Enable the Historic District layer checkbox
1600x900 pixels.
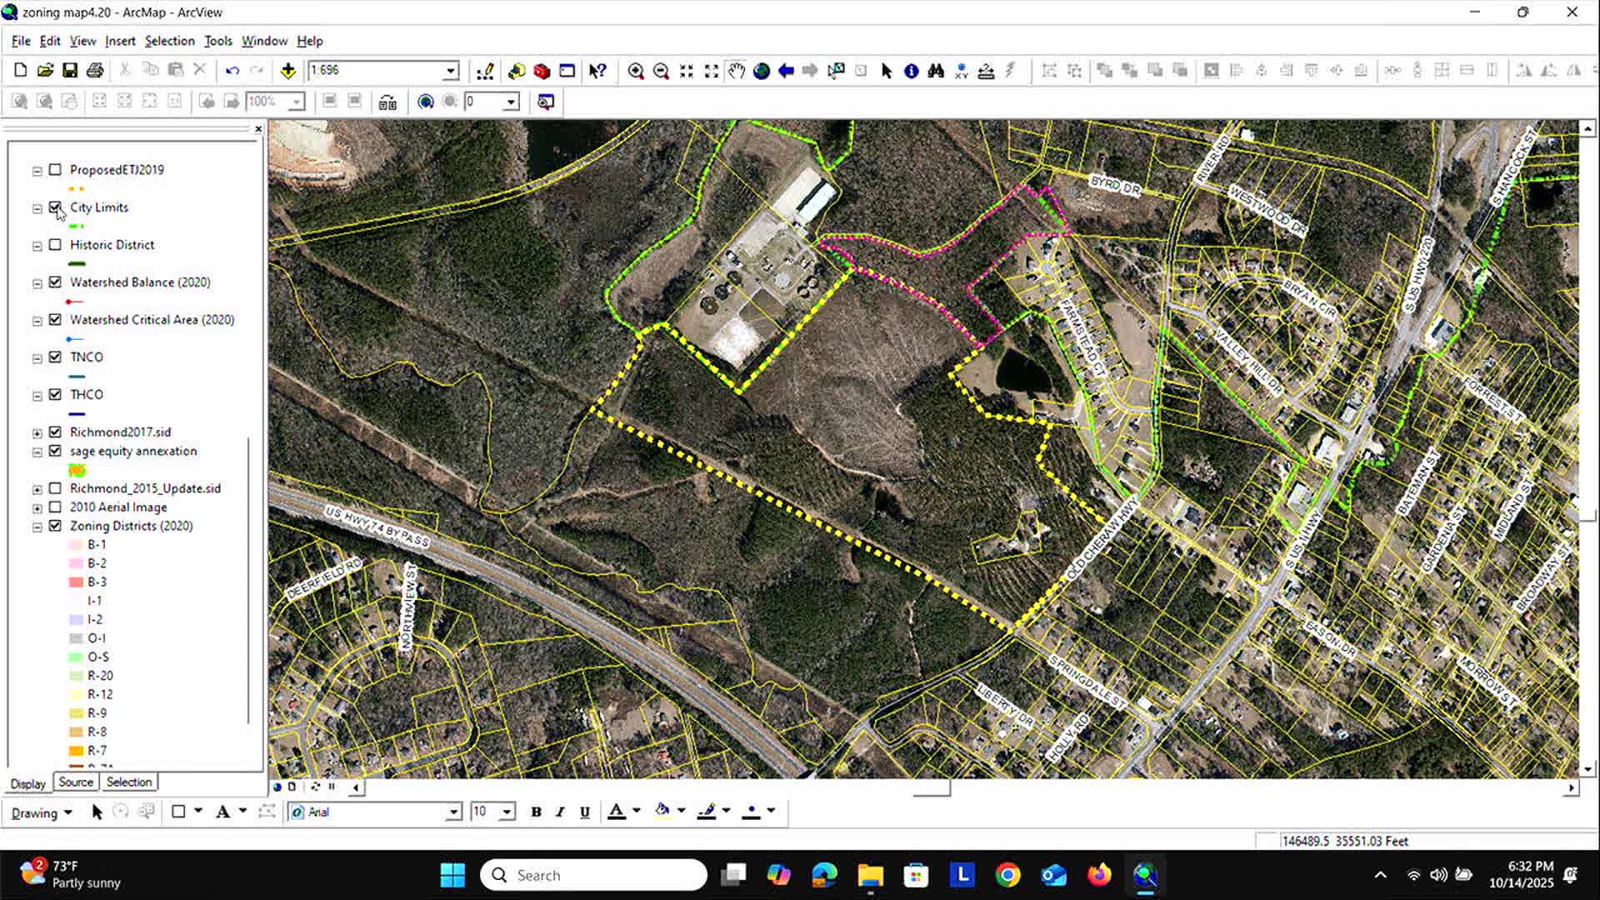55,244
